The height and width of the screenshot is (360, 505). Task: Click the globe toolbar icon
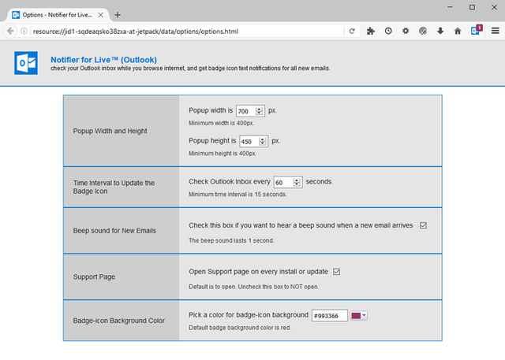pyautogui.click(x=423, y=31)
